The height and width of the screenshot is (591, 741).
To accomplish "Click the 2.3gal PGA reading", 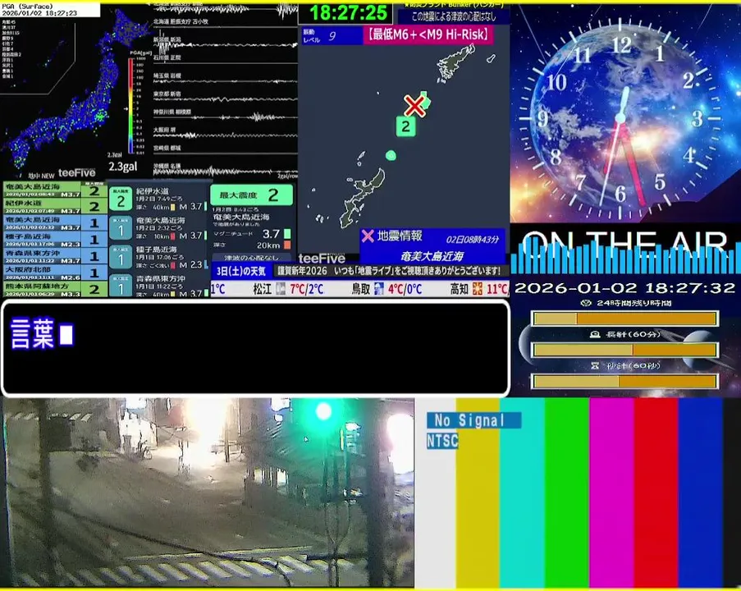I will pos(123,167).
